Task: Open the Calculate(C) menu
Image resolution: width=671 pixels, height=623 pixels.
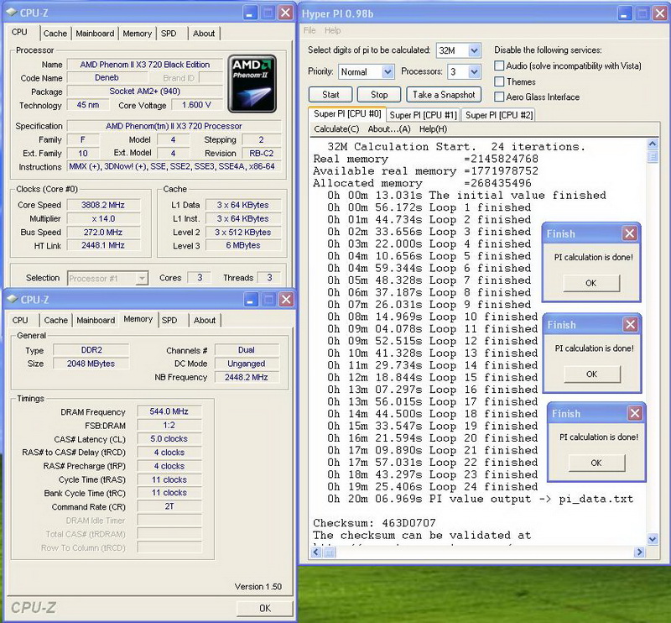Action: 336,129
